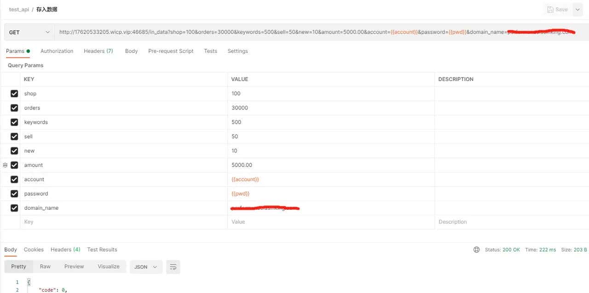Disable the domain_name parameter checkbox

pyautogui.click(x=14, y=208)
